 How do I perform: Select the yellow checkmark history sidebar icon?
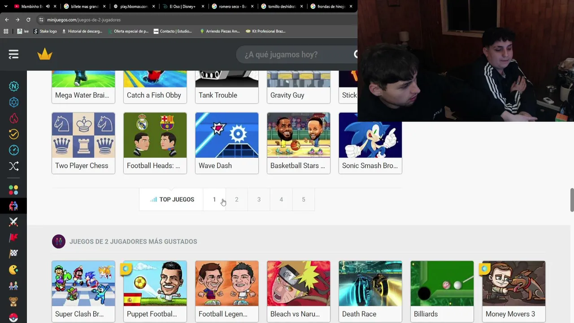(14, 134)
